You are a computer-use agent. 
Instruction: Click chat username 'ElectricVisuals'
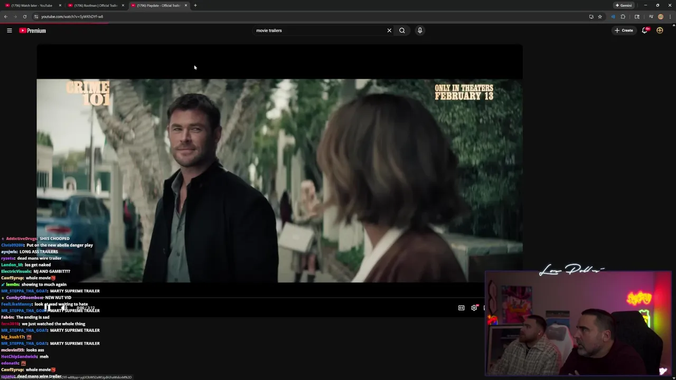[x=16, y=271]
